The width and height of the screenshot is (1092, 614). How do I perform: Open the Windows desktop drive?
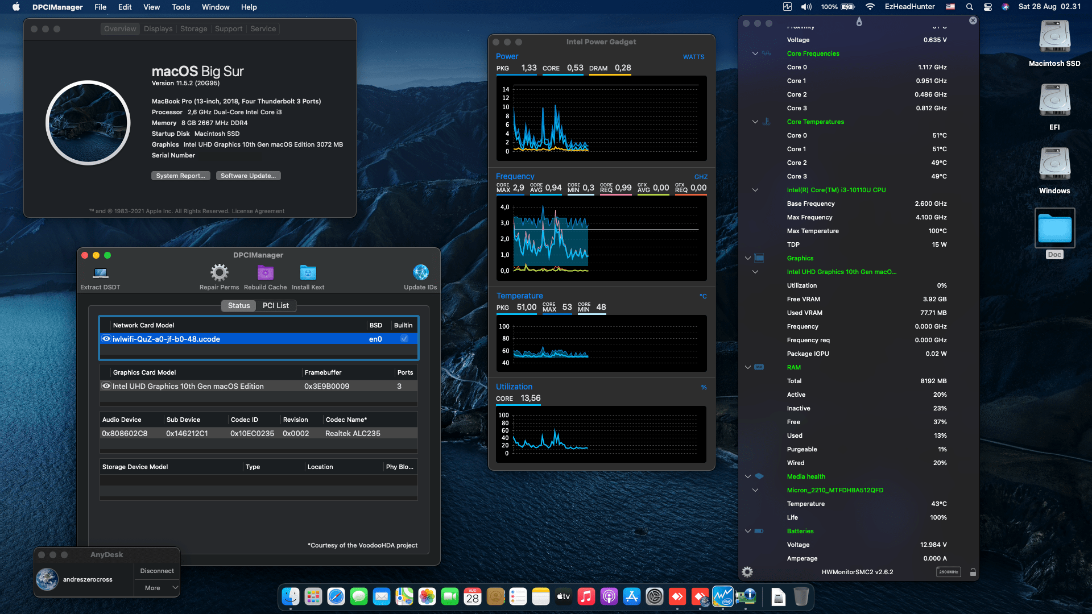pyautogui.click(x=1054, y=165)
